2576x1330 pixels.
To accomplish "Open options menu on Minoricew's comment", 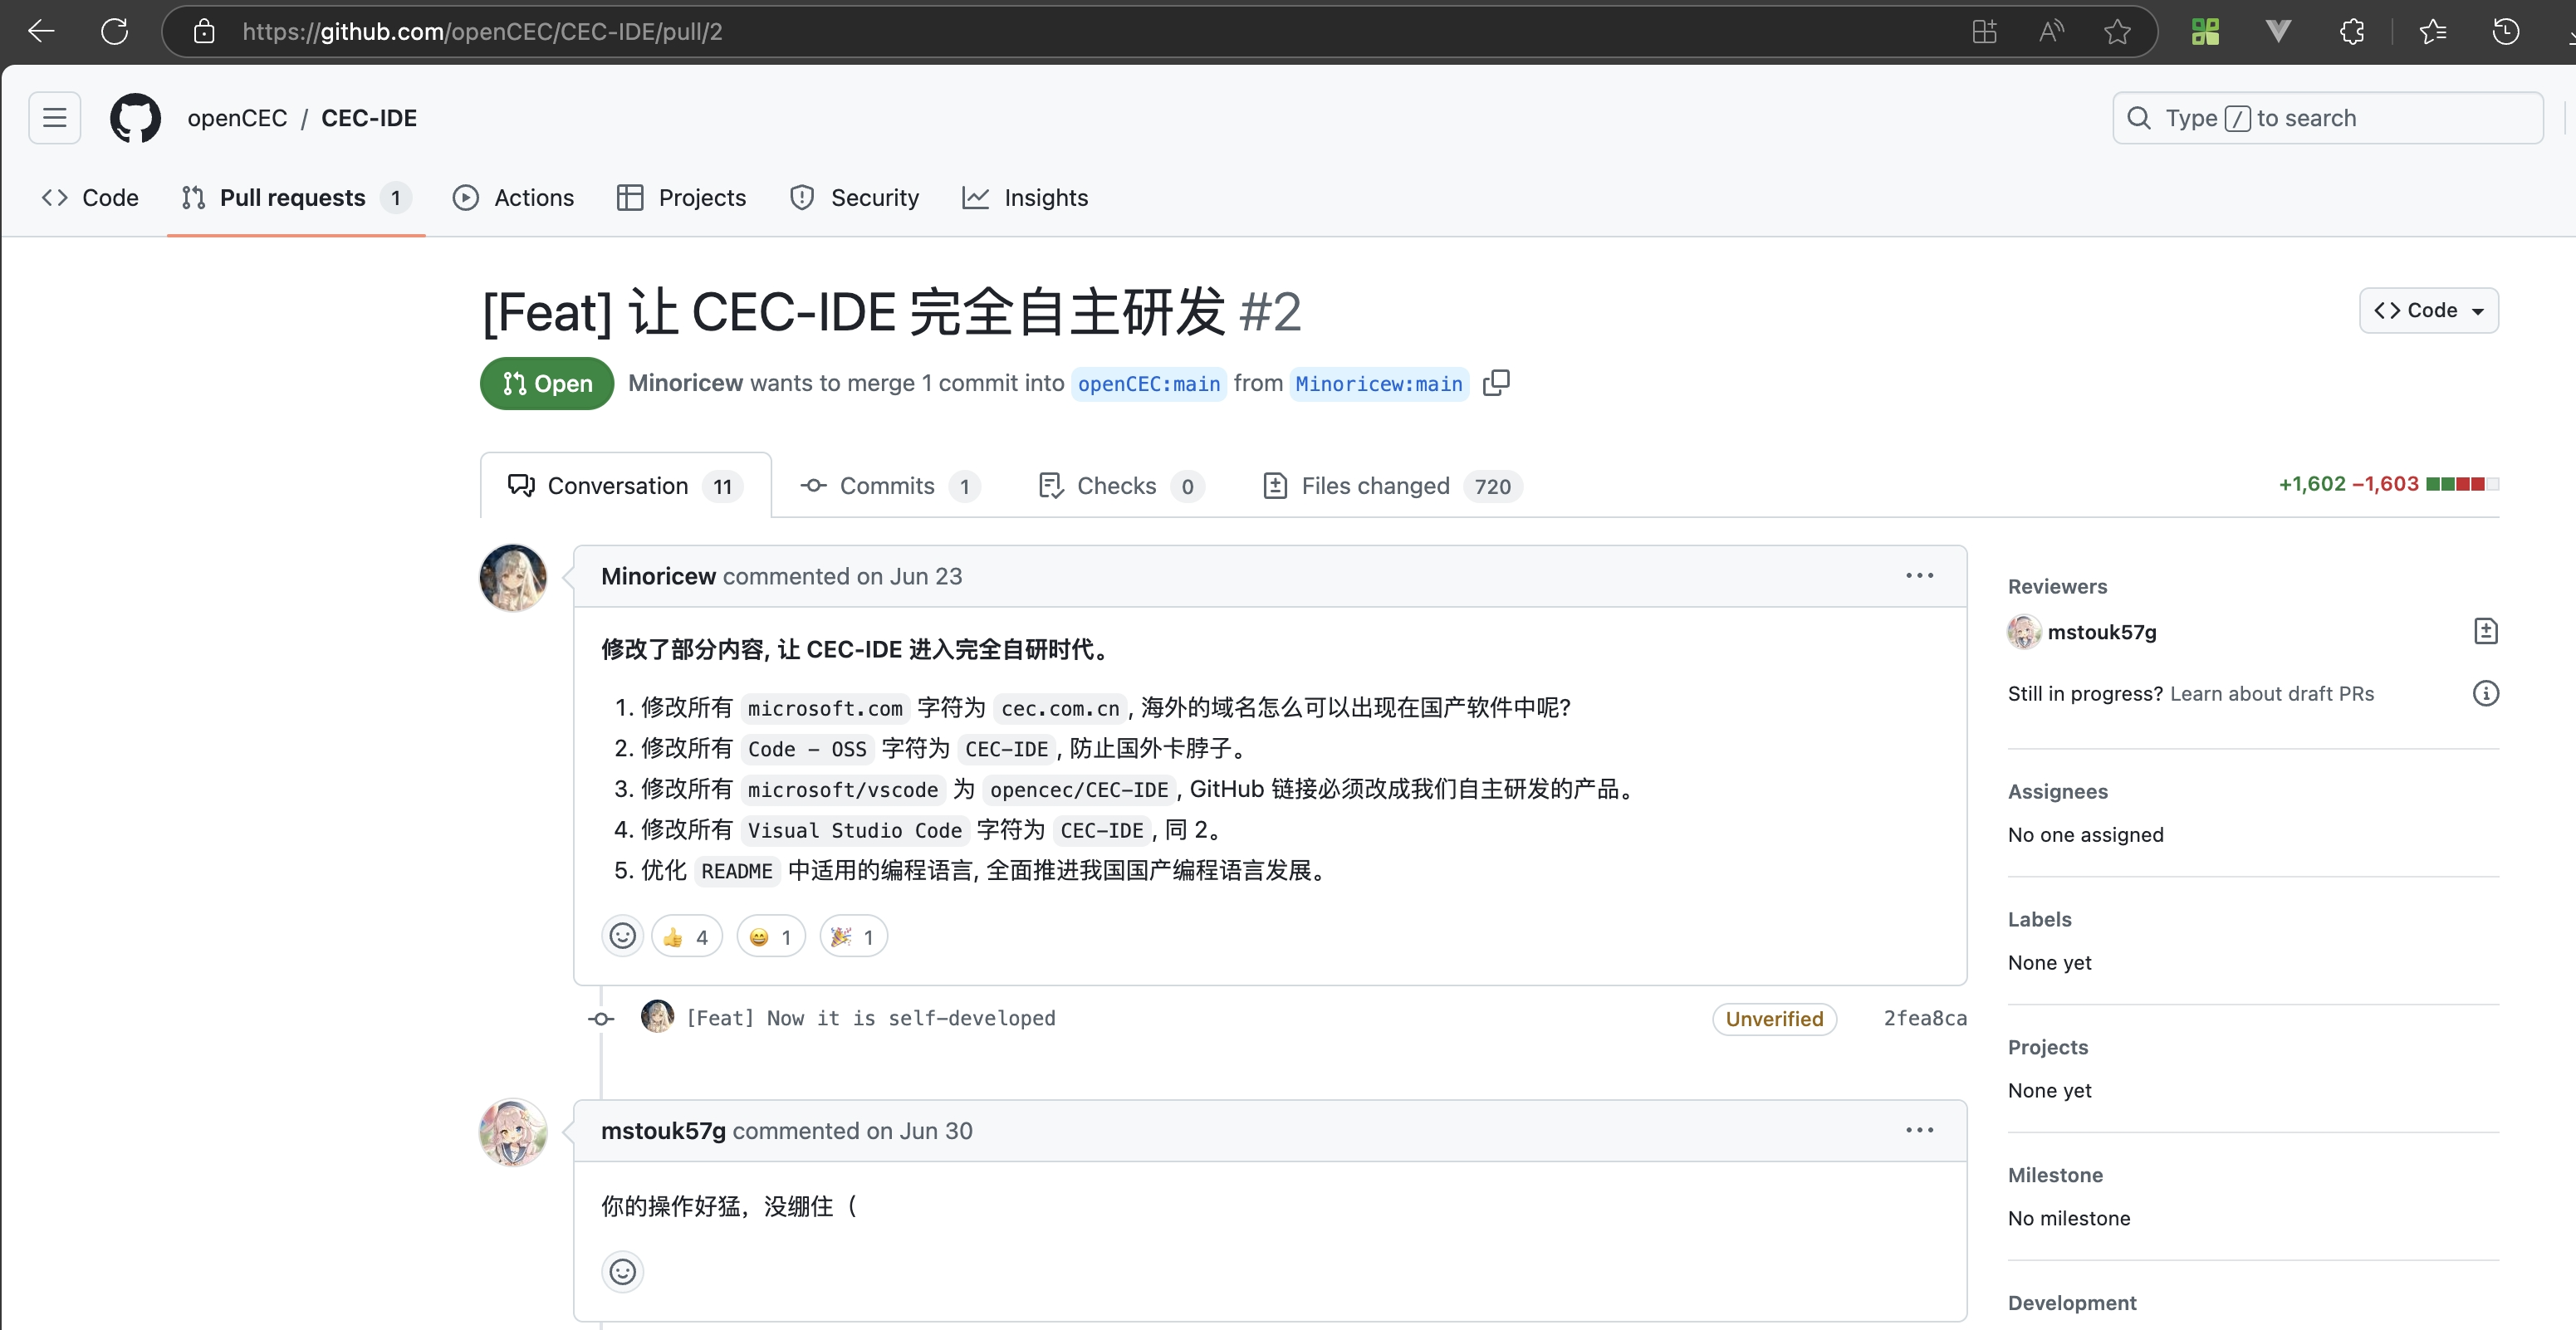I will coord(1919,576).
